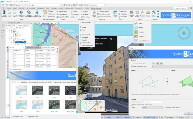Click the lightbulb tips sidebar icon
The image size is (193, 119).
coord(3,26)
